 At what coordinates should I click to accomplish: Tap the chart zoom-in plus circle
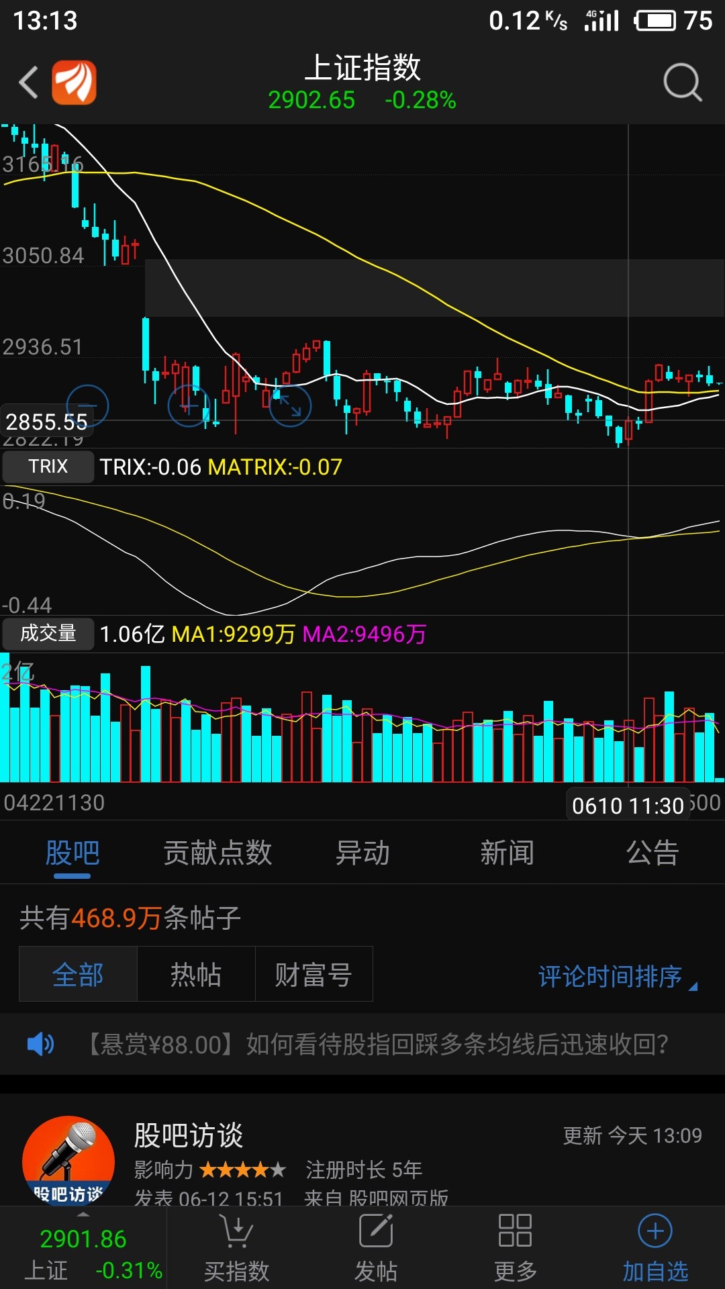[x=189, y=406]
